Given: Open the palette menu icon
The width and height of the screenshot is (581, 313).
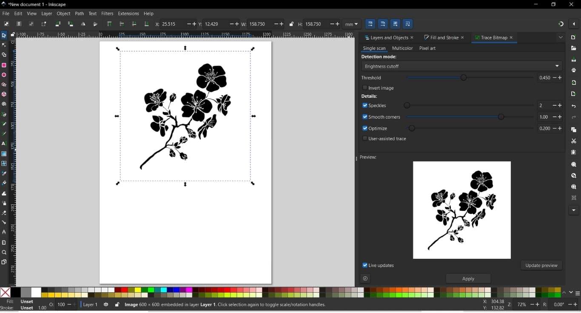Looking at the screenshot, I should pos(578,293).
